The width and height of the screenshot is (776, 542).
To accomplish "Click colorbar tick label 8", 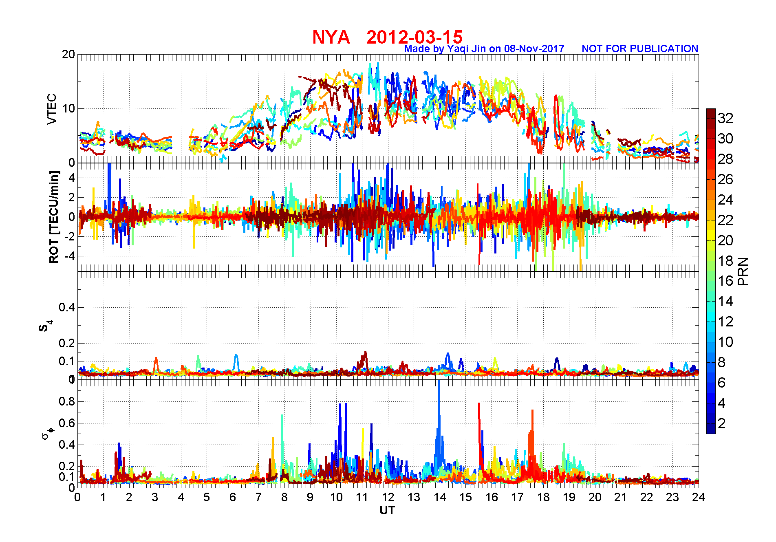I will [x=722, y=362].
